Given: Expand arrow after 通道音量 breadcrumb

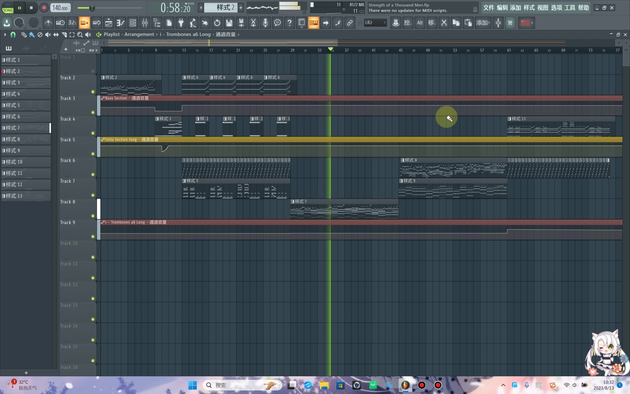Looking at the screenshot, I should pyautogui.click(x=239, y=34).
